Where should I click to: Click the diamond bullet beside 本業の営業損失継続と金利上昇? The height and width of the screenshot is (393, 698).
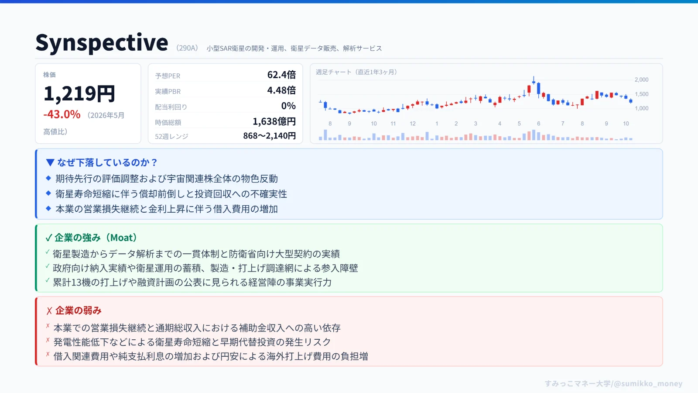coord(48,208)
